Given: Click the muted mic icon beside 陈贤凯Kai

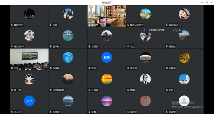Looking at the screenshot, I should [x=12, y=46].
